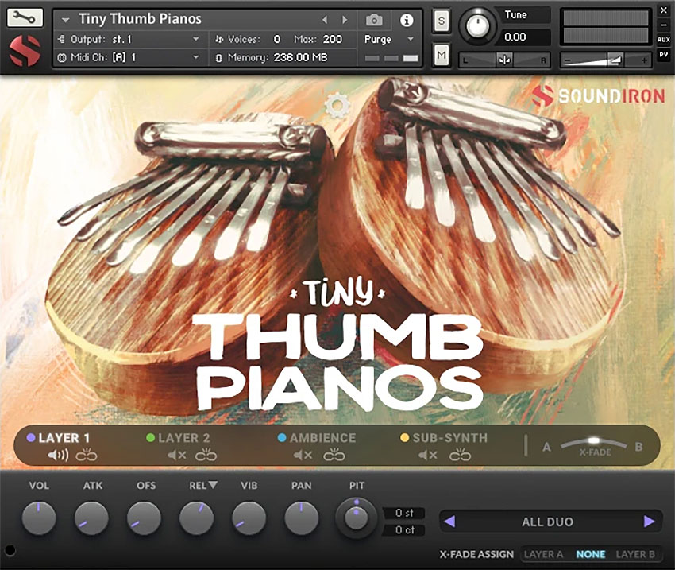The width and height of the screenshot is (675, 570).
Task: Click the PAN knob
Action: click(301, 518)
